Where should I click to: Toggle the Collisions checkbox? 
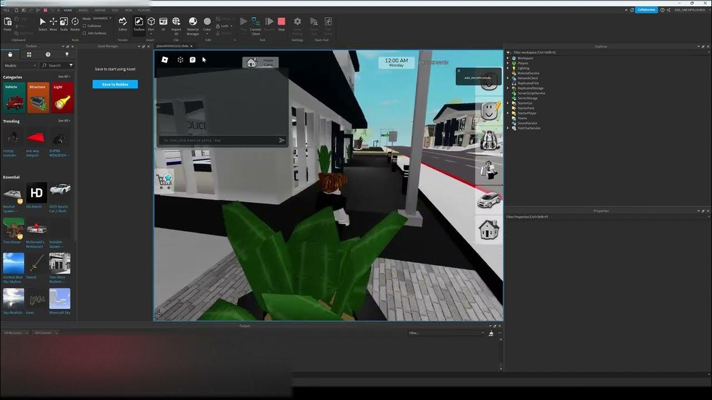(x=84, y=26)
